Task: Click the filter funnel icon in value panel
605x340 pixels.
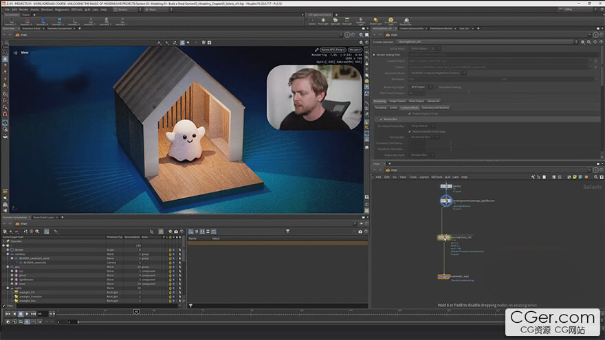Action: (x=287, y=231)
